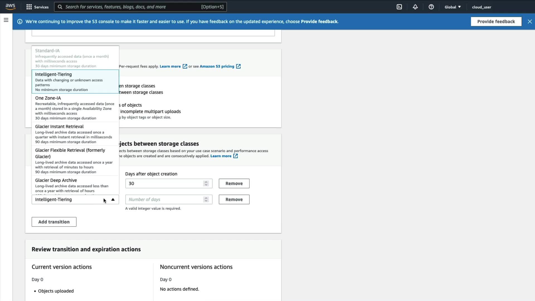This screenshot has height=301, width=535.
Task: Click the banner info icon
Action: point(20,21)
